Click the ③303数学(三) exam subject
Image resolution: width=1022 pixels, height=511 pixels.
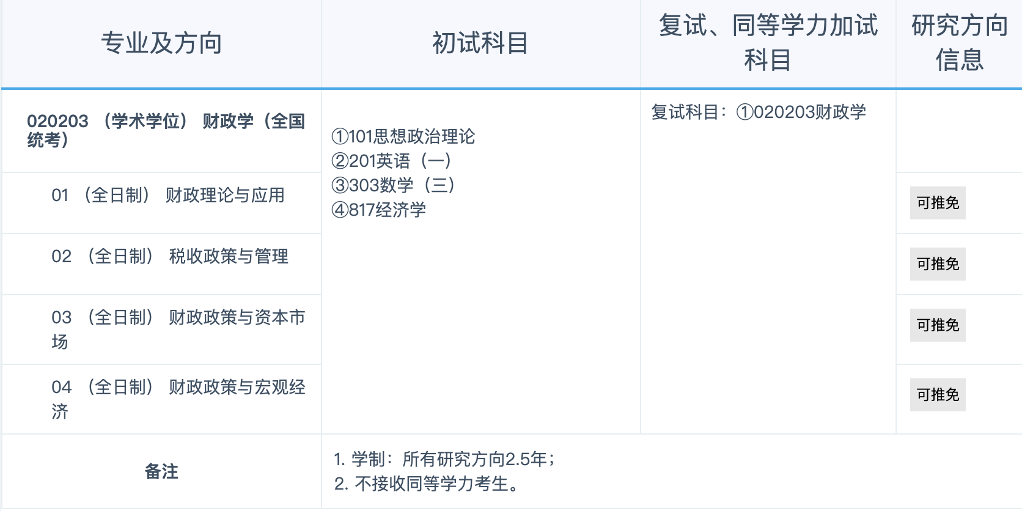tap(393, 185)
